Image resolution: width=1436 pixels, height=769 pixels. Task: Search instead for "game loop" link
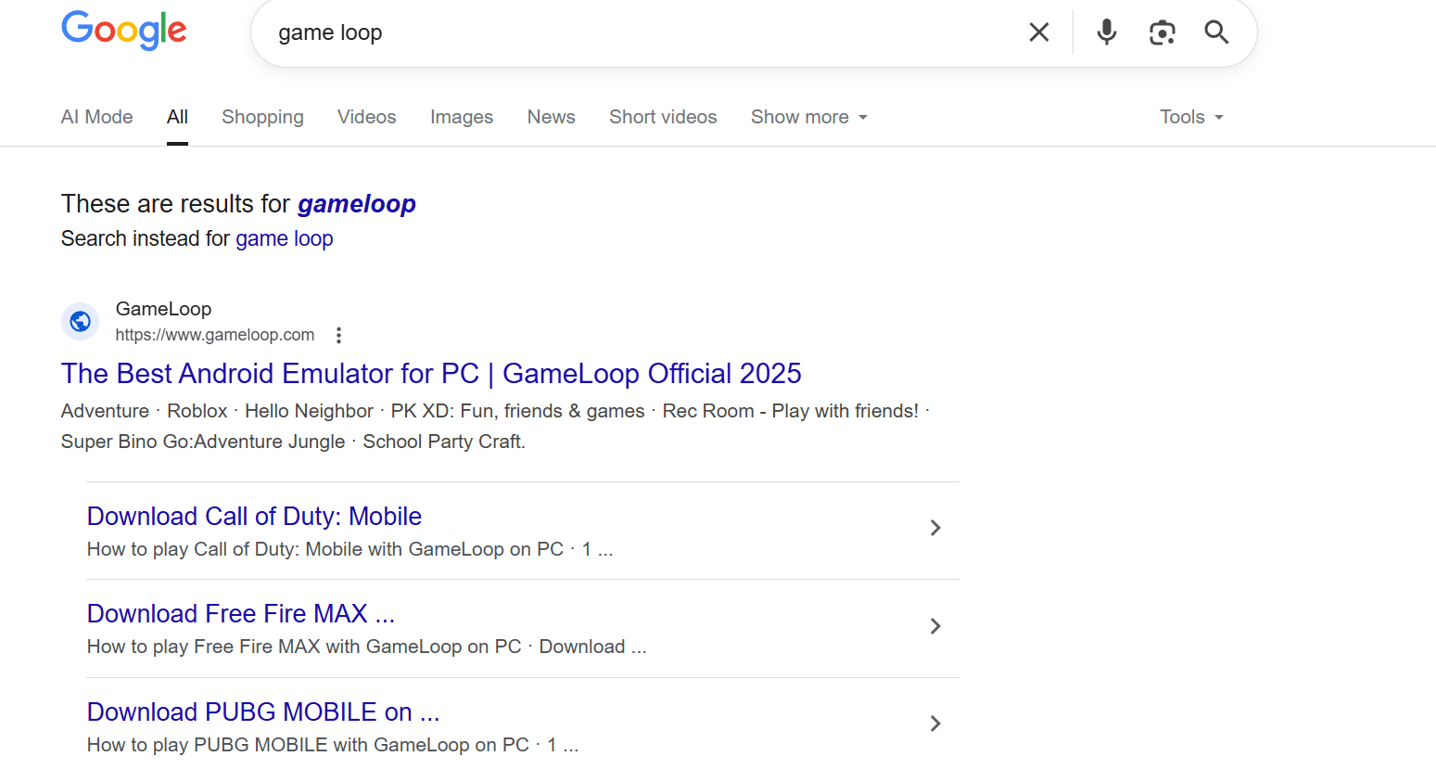click(284, 238)
